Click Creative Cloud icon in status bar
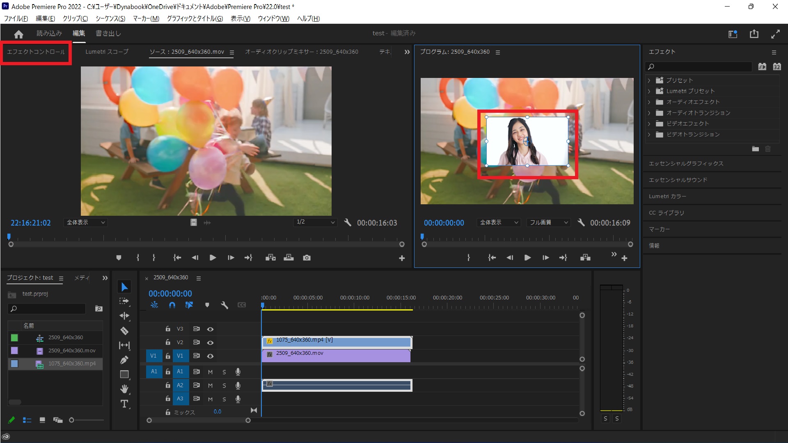 tap(6, 436)
